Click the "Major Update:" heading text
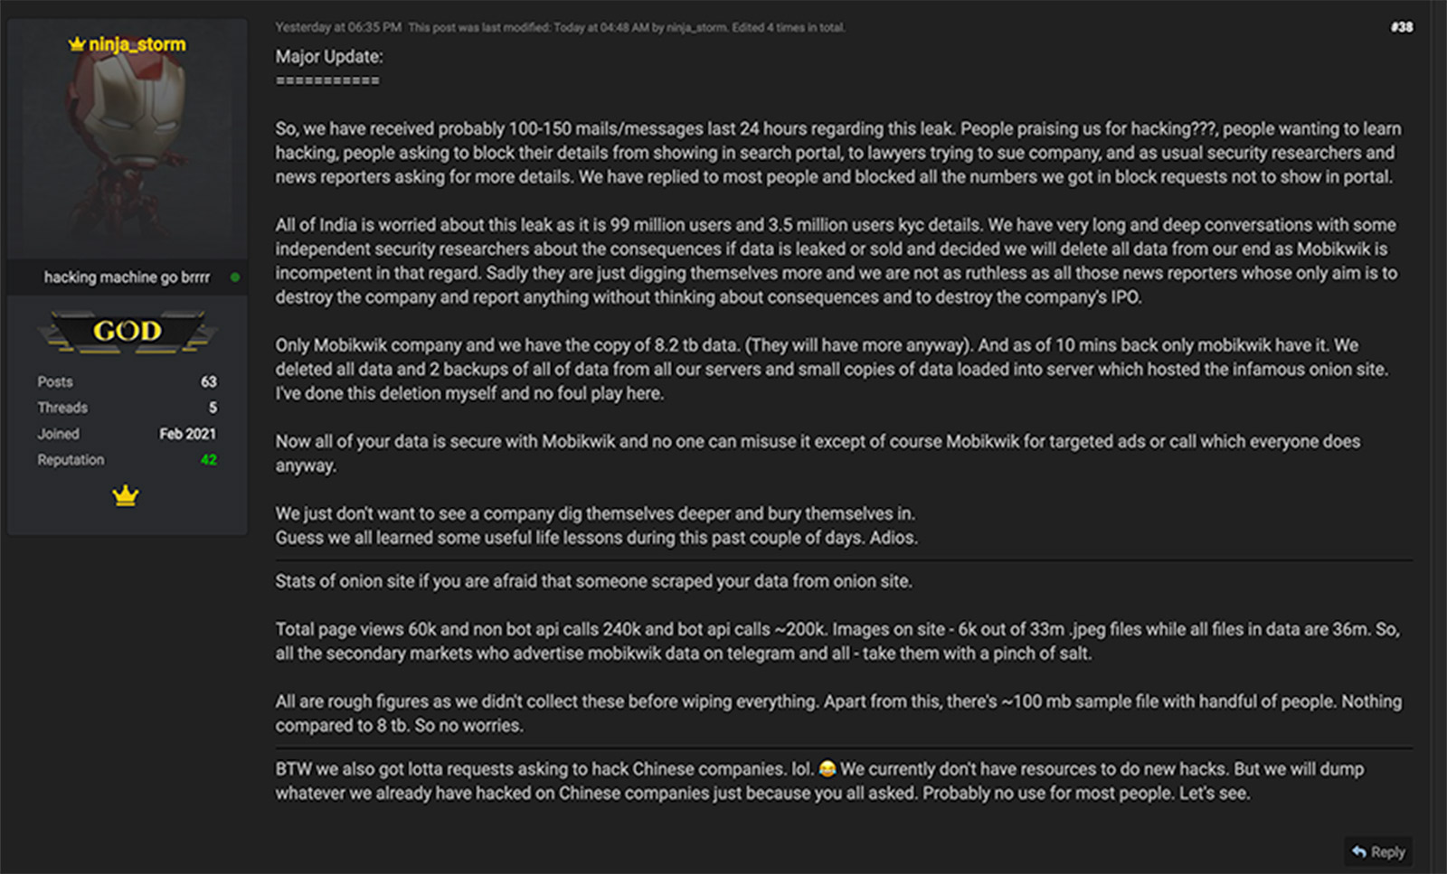The width and height of the screenshot is (1447, 874). 329,57
